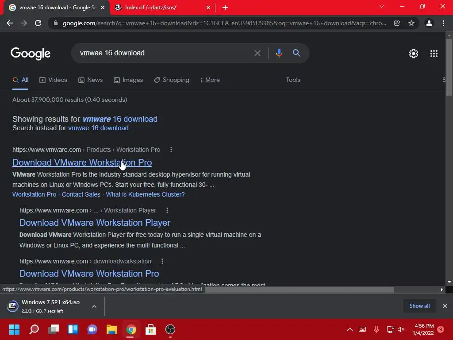Open options for the downloadworkstation result
The width and height of the screenshot is (453, 340).
click(162, 261)
